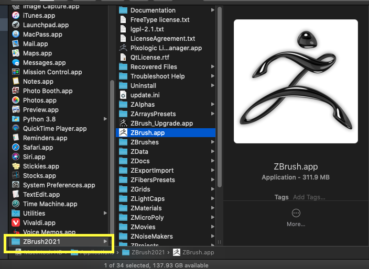
Task: Expand the ZAlphas folder arrow
Action: 212,104
